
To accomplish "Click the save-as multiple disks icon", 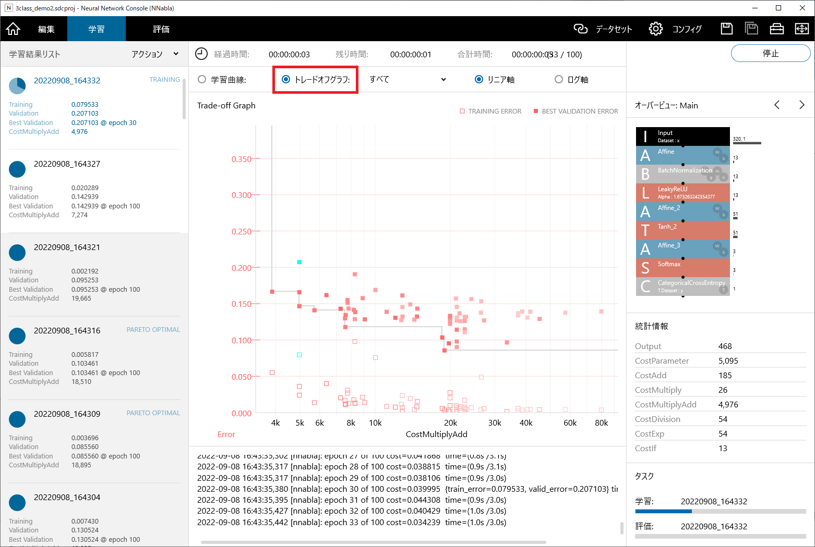I will [751, 29].
